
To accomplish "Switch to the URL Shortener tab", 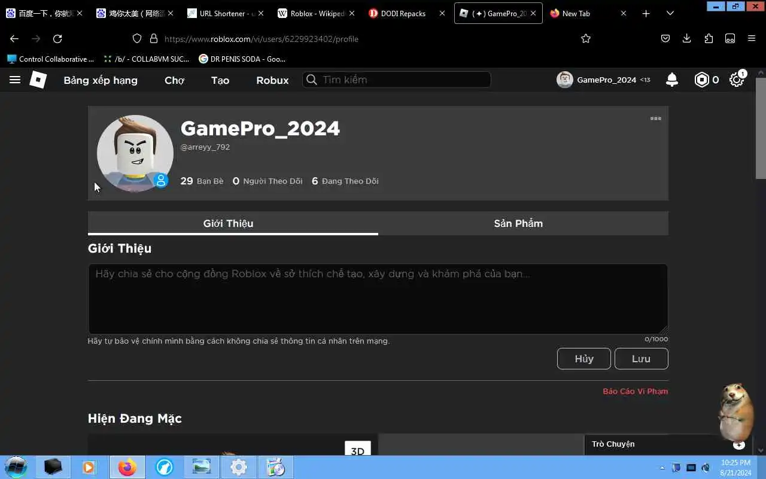I will (x=226, y=13).
